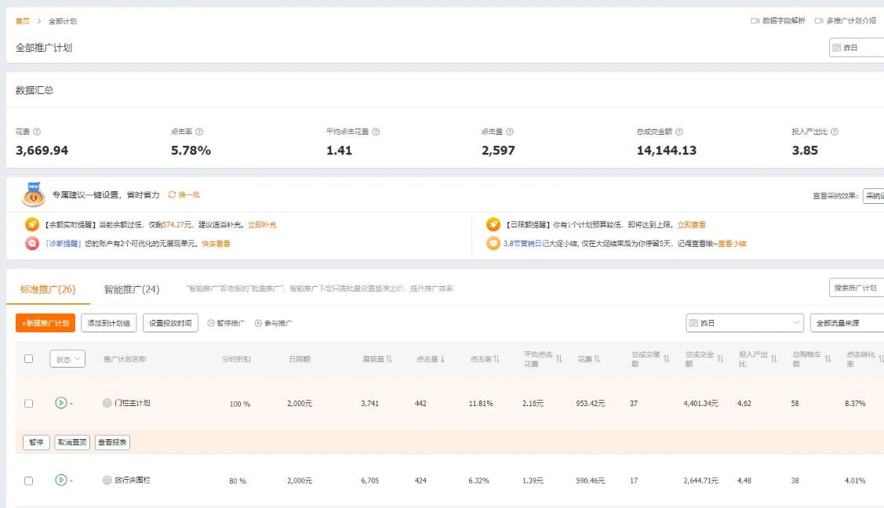Switch to the 智能推广(24) tab

pyautogui.click(x=131, y=289)
